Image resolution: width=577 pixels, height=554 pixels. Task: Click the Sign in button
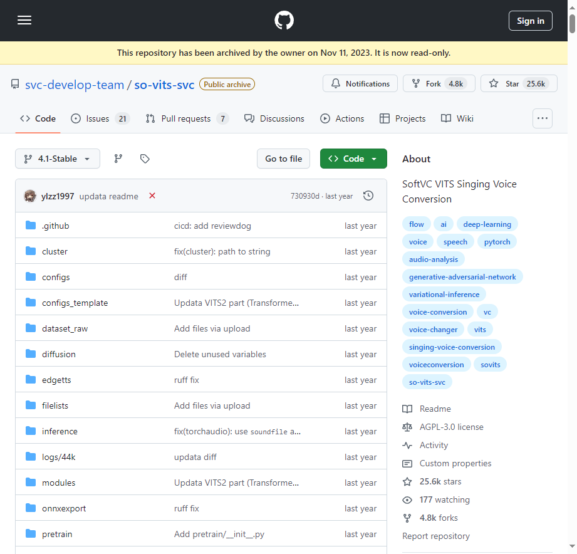point(530,21)
